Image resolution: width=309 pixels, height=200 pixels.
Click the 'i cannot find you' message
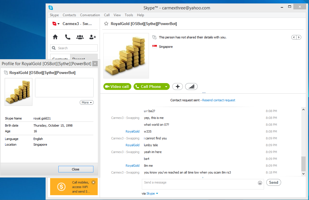tap(155, 138)
